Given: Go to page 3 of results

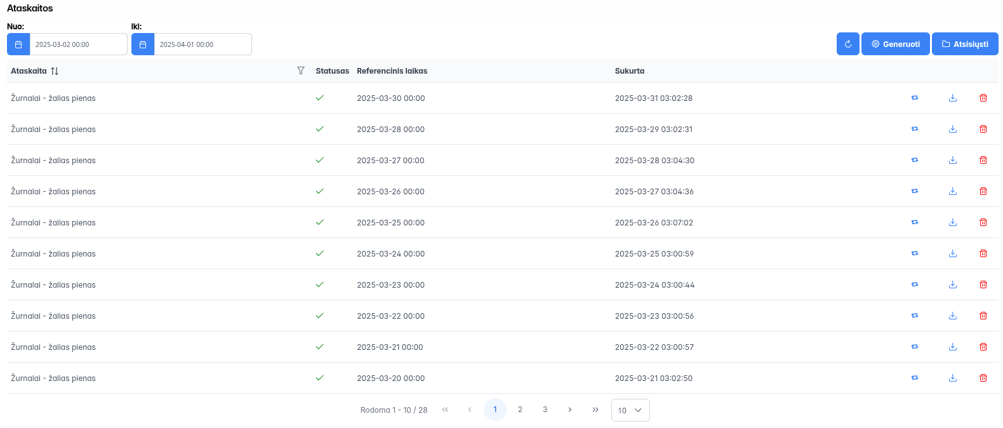Looking at the screenshot, I should click(545, 410).
